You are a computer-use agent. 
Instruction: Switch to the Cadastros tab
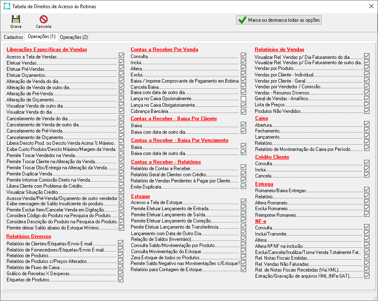(x=13, y=37)
